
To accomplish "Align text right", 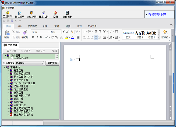I will pos(92,37).
